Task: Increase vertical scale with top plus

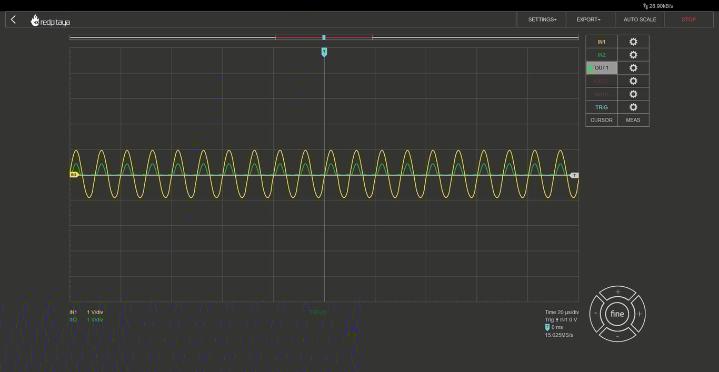Action: pyautogui.click(x=617, y=292)
